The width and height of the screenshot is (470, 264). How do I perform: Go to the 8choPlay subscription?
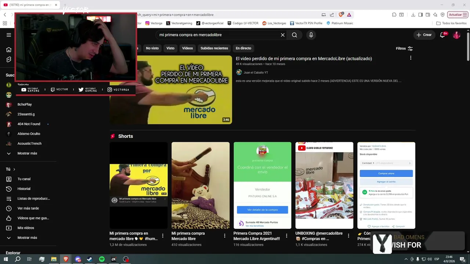click(25, 104)
